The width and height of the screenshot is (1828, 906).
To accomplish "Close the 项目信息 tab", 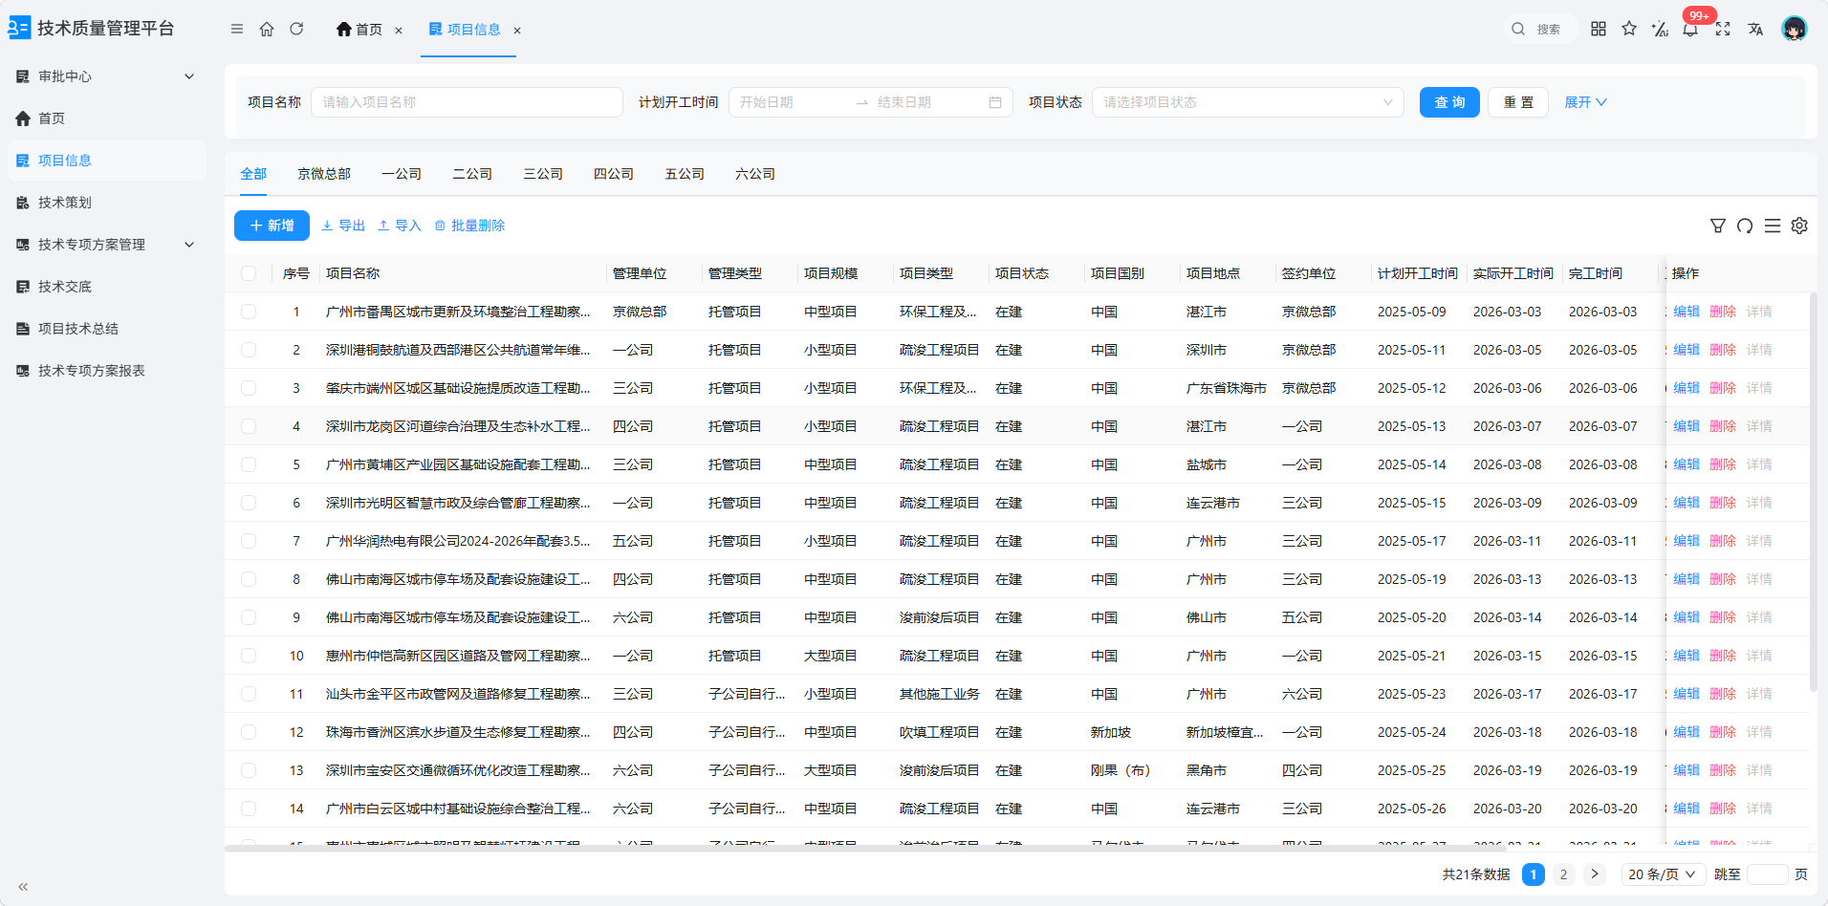I will click(517, 31).
